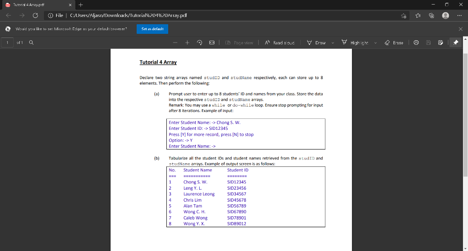Screen dimensions: 468x251
Task: Dismiss the default browser notification bar
Action: (461, 29)
